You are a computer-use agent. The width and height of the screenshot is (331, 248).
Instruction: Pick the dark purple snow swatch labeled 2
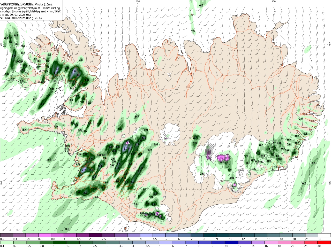point(95,235)
